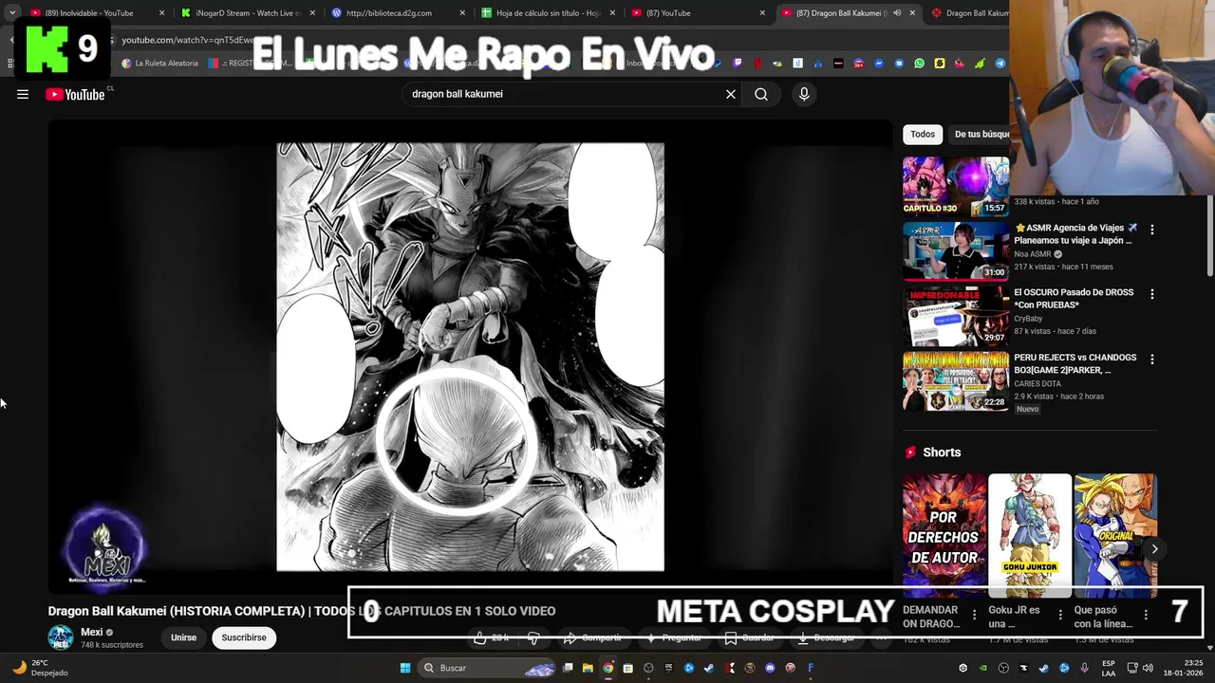Open the CAPITULO #30 video thumbnail
Image resolution: width=1215 pixels, height=683 pixels.
956,186
